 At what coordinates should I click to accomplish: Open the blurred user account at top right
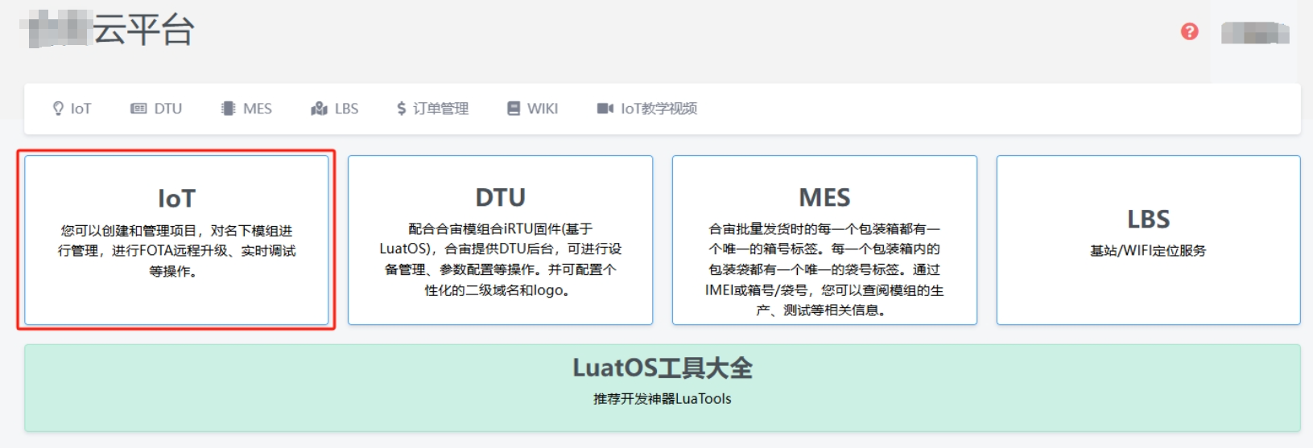1254,33
